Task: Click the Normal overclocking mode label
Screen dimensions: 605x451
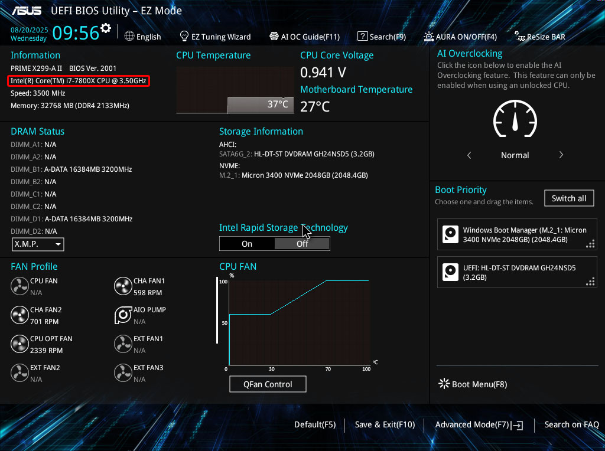Action: [515, 155]
